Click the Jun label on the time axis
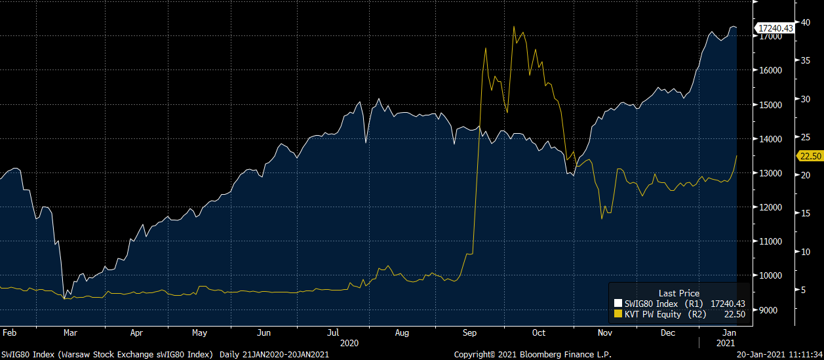824x360 pixels. 264,332
